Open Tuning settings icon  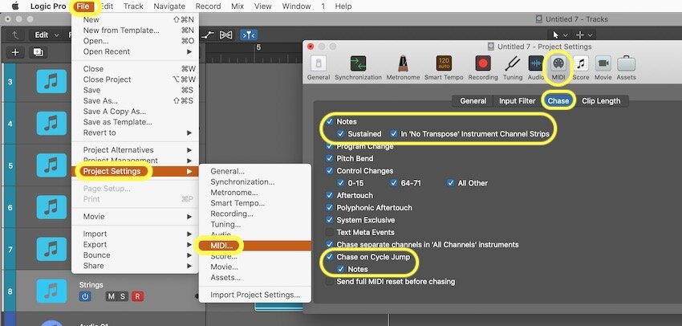(x=513, y=64)
